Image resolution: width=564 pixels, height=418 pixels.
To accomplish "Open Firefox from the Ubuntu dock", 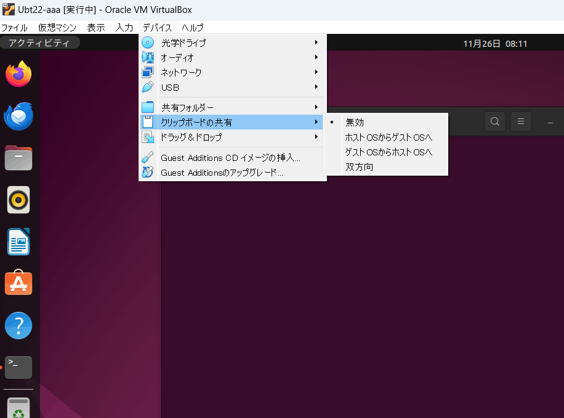I will coord(18,74).
